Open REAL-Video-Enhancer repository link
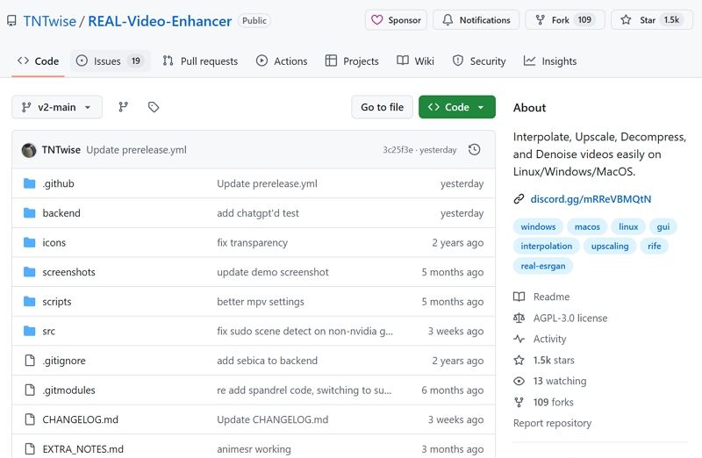 point(160,21)
